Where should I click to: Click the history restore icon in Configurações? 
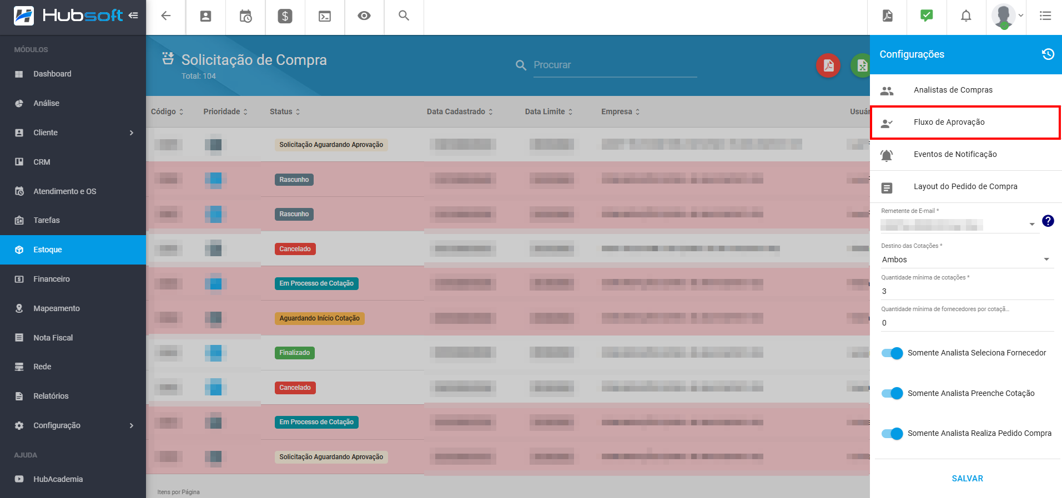(x=1048, y=54)
